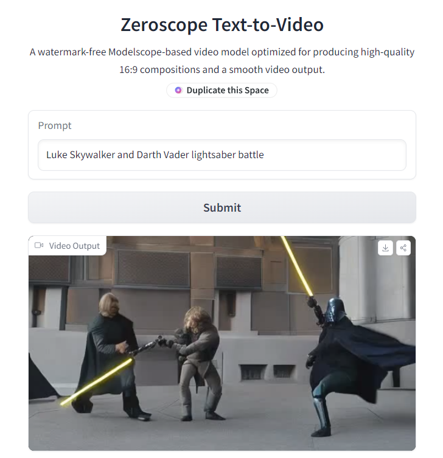This screenshot has height=458, width=443.
Task: Click the camera icon beside Video Output
Action: point(39,245)
